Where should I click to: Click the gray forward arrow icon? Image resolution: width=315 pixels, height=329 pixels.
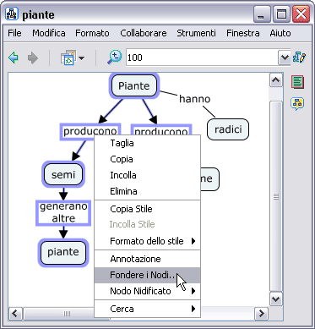coord(33,58)
